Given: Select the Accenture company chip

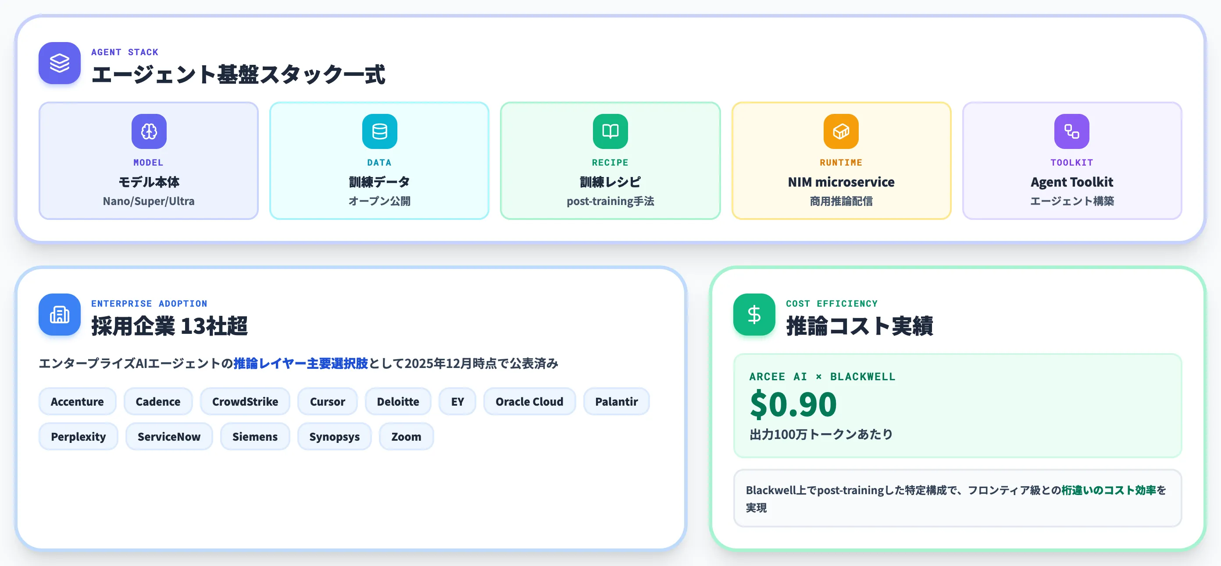Looking at the screenshot, I should click(x=77, y=402).
